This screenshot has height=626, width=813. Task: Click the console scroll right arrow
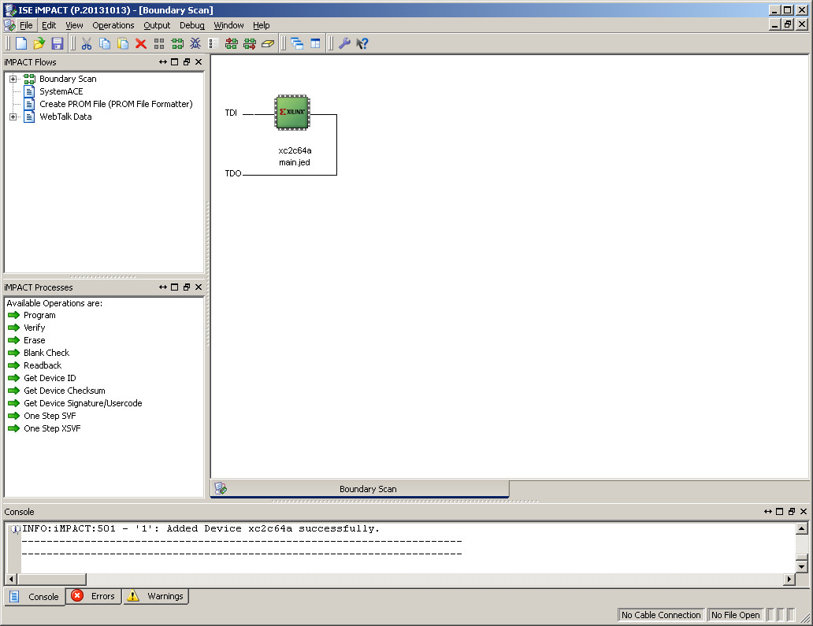coord(789,579)
